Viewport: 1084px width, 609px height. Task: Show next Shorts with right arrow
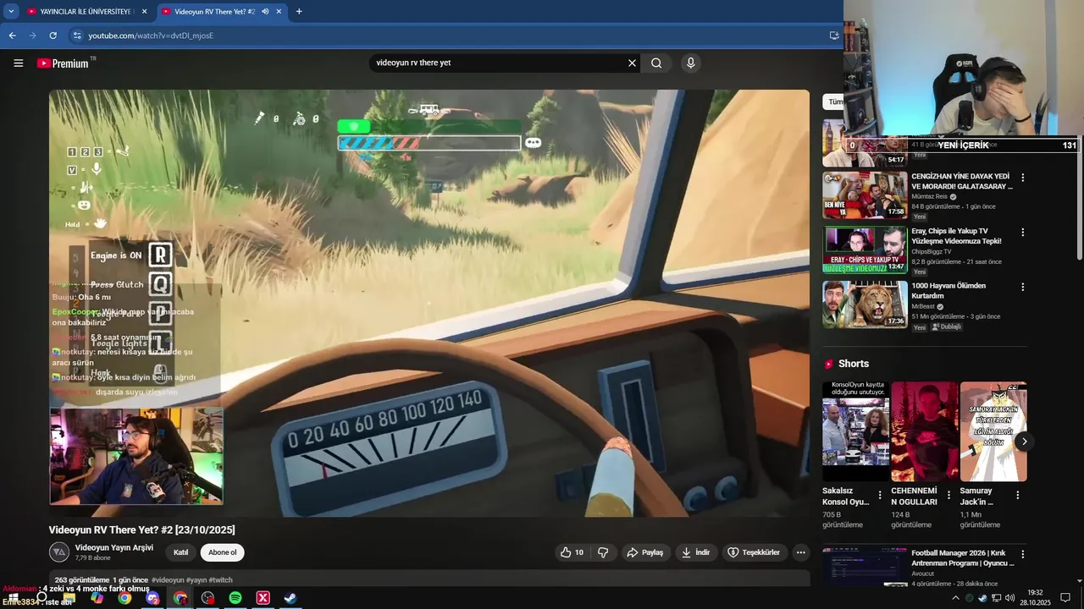1024,442
